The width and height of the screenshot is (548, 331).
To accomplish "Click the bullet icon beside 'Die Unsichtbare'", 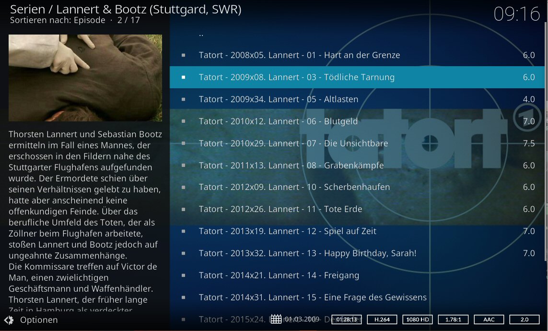I will (184, 143).
